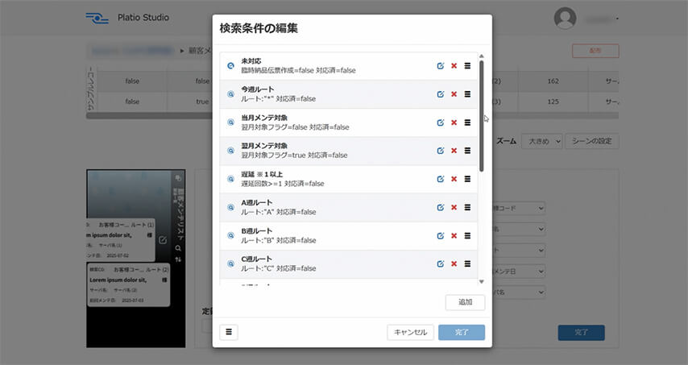Select first Lorem ipsum preview card
Image resolution: width=688 pixels, height=365 pixels.
(x=121, y=240)
